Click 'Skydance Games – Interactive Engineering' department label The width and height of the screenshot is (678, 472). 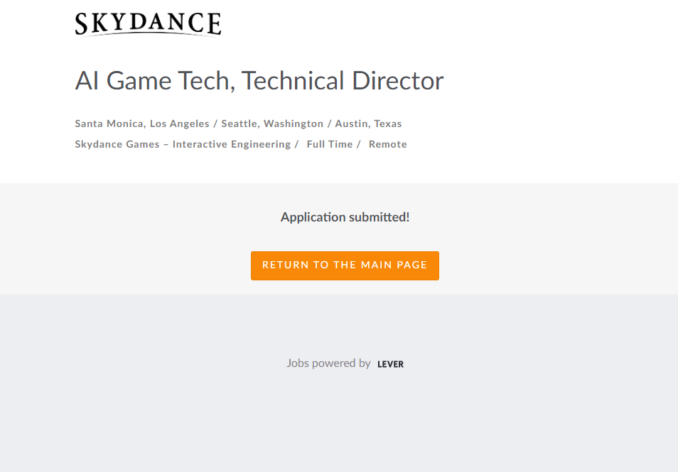point(183,144)
